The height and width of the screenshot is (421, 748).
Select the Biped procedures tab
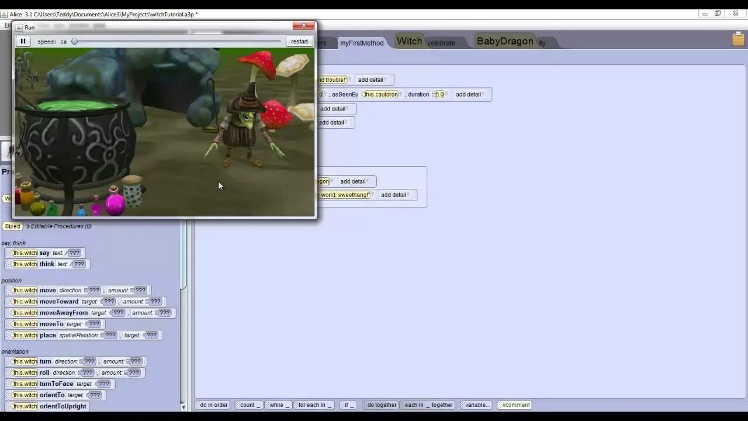tap(12, 226)
